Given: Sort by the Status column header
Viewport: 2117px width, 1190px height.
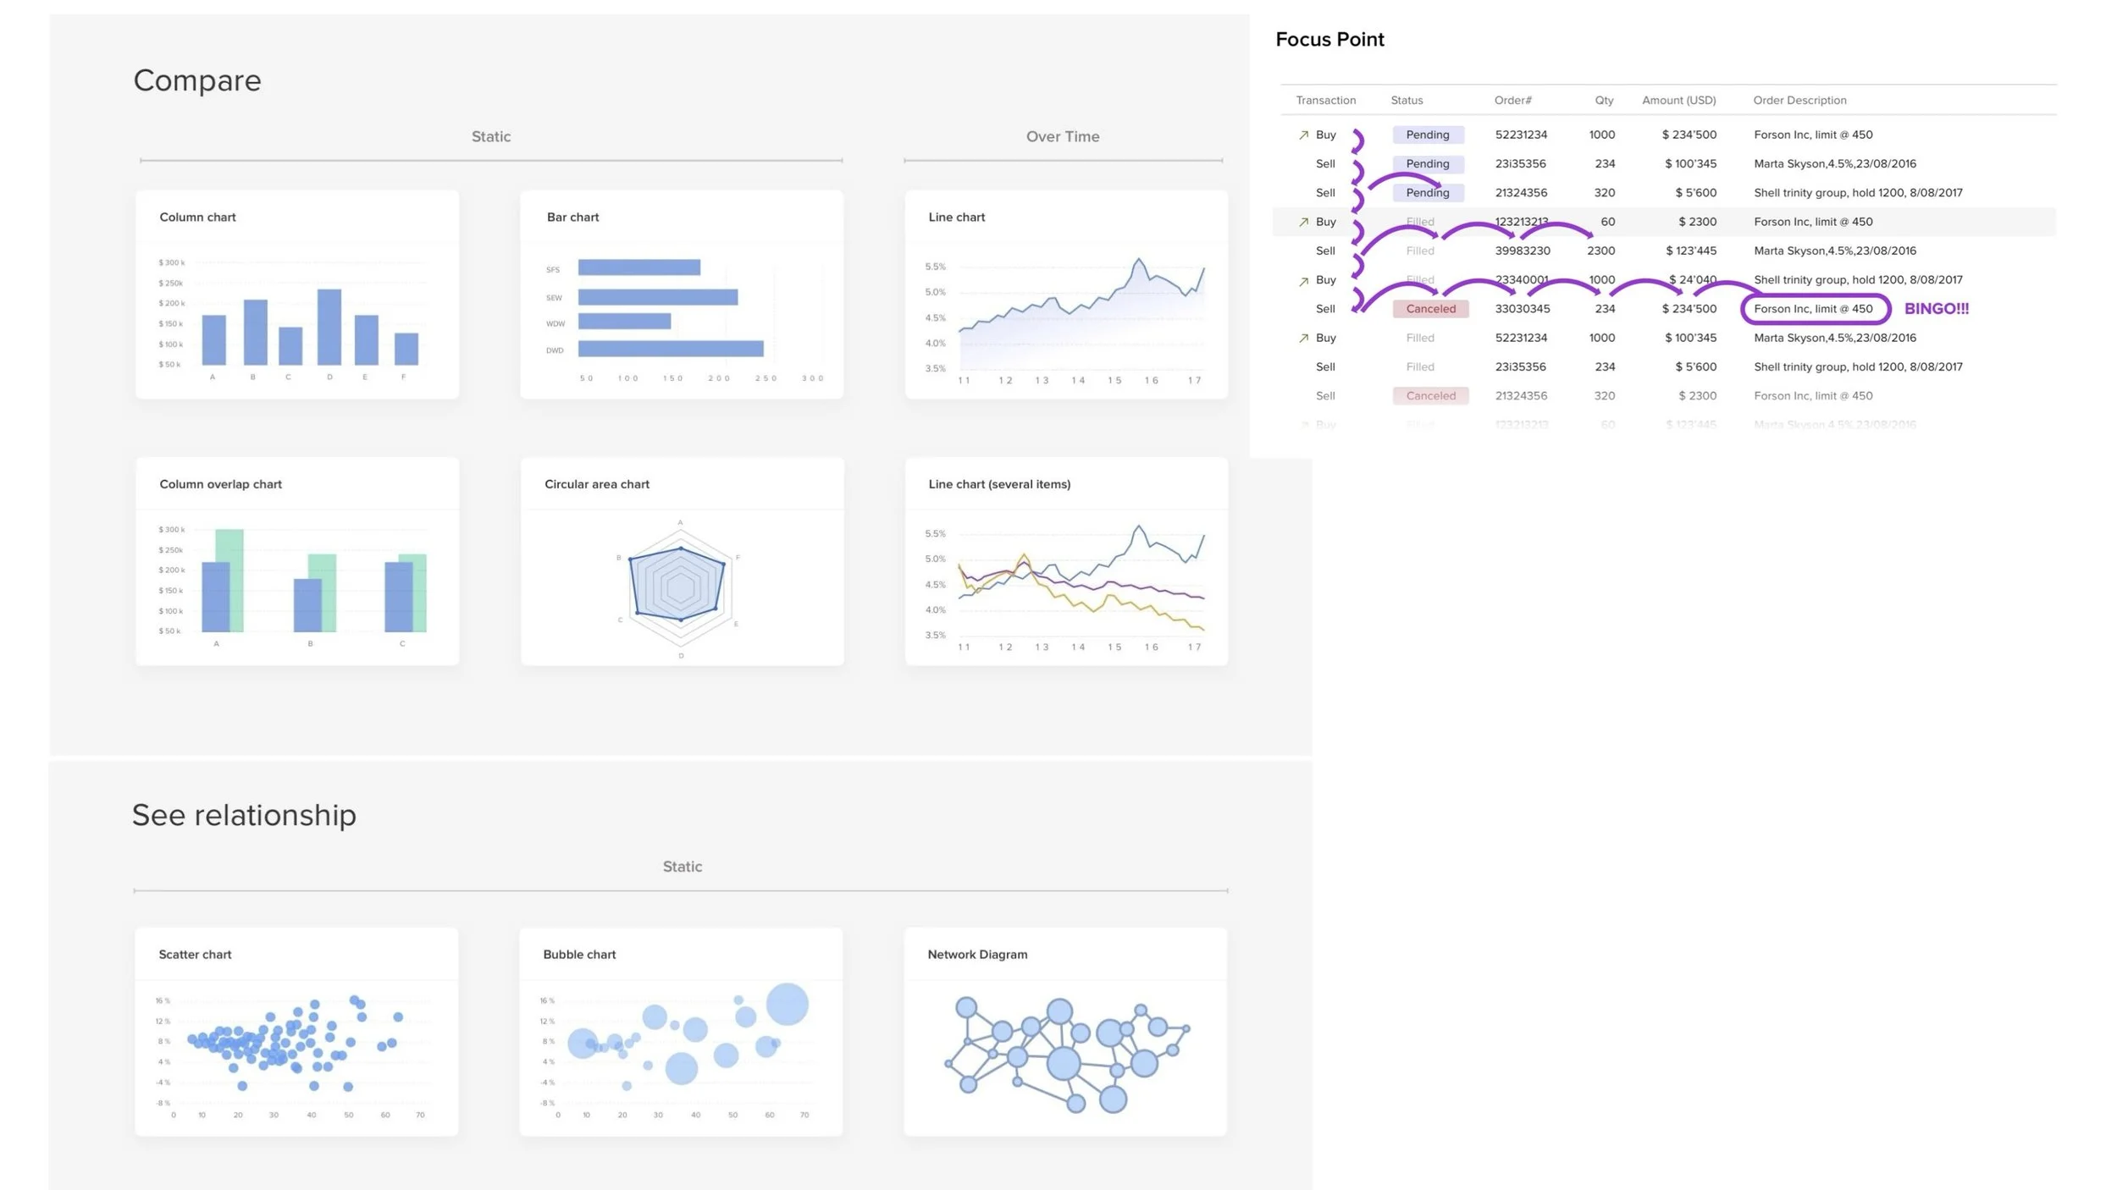Looking at the screenshot, I should (1407, 100).
